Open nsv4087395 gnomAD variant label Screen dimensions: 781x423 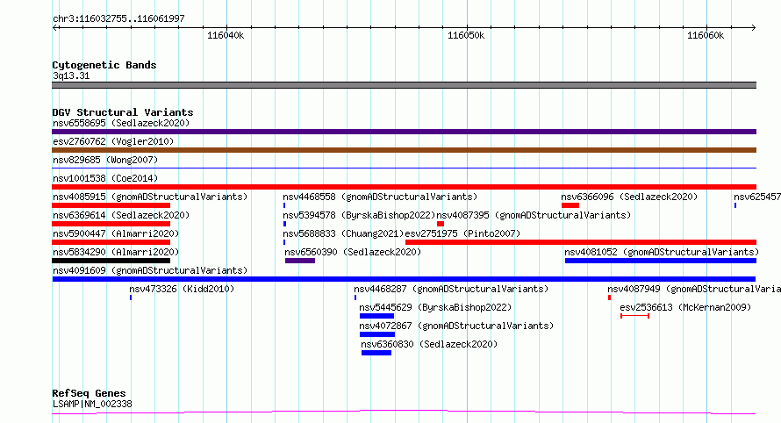534,215
